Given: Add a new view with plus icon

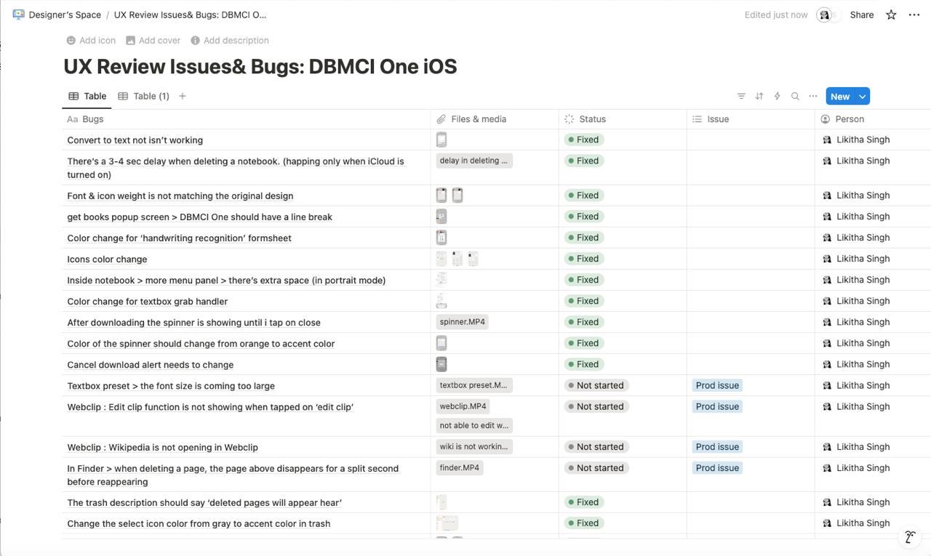Looking at the screenshot, I should click(x=183, y=96).
